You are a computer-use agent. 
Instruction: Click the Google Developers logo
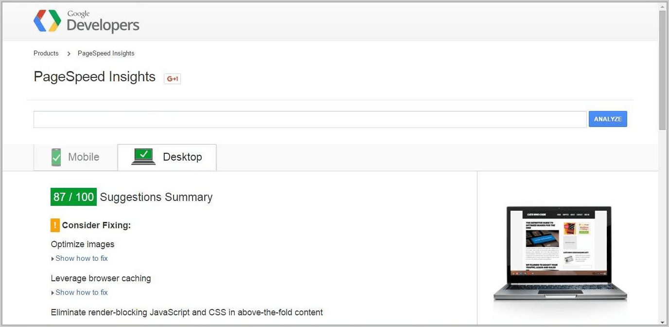click(x=86, y=20)
